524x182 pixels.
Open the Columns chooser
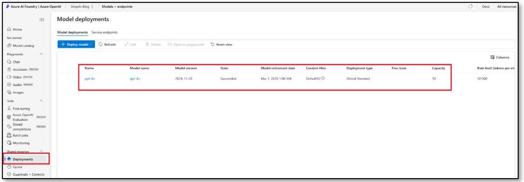[x=500, y=57]
